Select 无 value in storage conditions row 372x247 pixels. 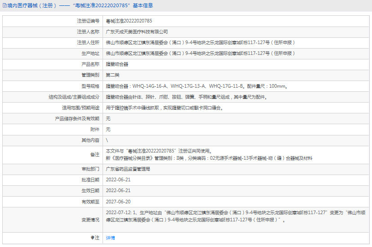click(108, 119)
